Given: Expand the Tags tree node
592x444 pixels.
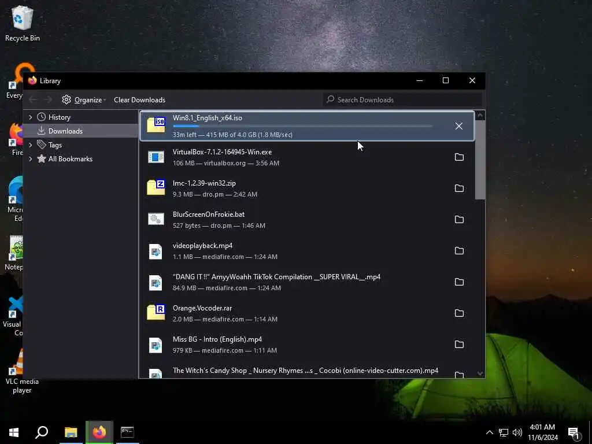Looking at the screenshot, I should (x=31, y=145).
